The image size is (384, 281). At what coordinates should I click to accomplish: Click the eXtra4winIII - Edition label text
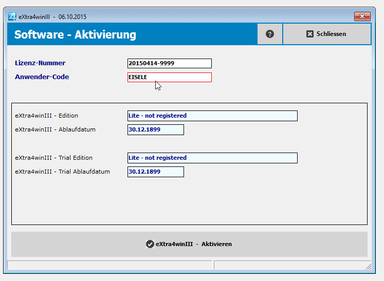pos(46,116)
